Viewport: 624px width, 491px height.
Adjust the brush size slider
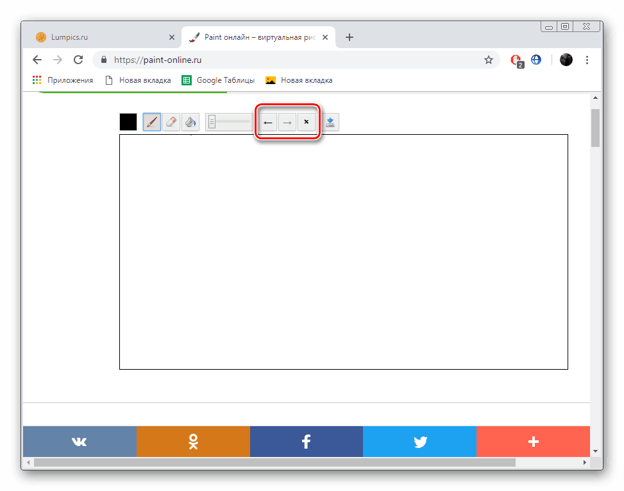click(x=229, y=122)
